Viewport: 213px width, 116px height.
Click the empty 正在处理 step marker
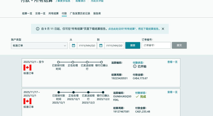pyautogui.click(x=73, y=62)
